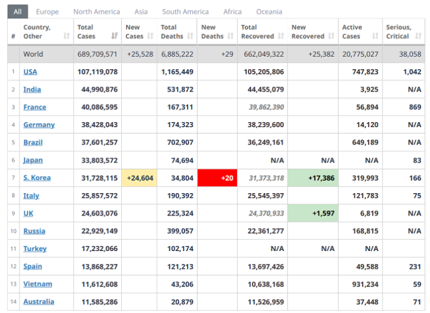Screen dimensions: 430x313
Task: Click World new recovered +25,382
Action: tap(321, 54)
